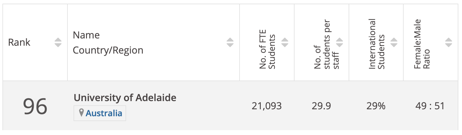The height and width of the screenshot is (135, 462).
Task: Click Female:Male Ratio sort arrows
Action: point(449,42)
